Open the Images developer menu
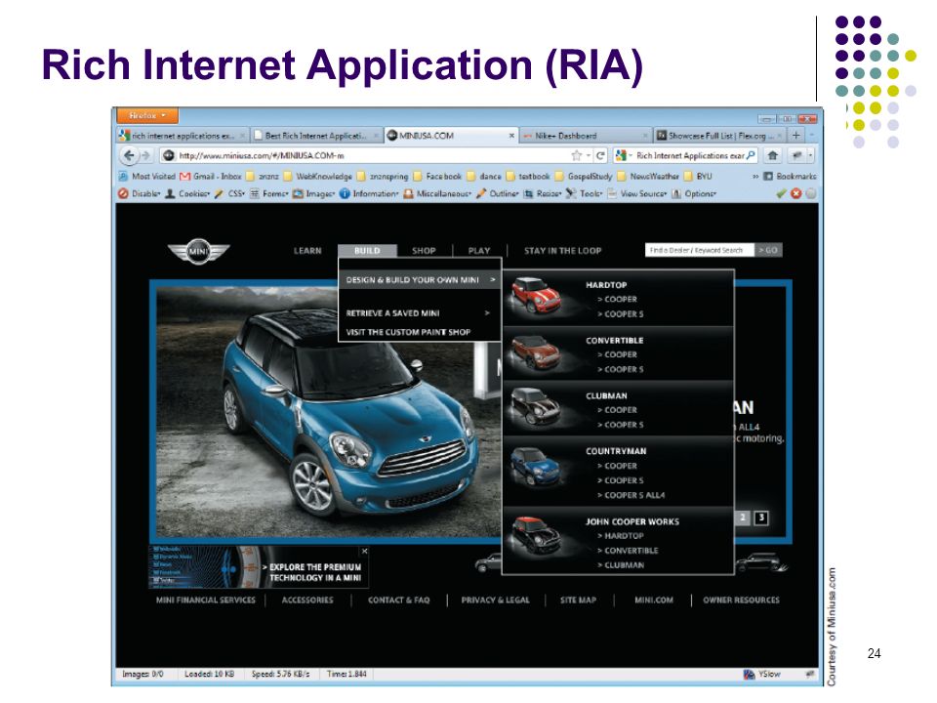The image size is (937, 703). pyautogui.click(x=313, y=193)
